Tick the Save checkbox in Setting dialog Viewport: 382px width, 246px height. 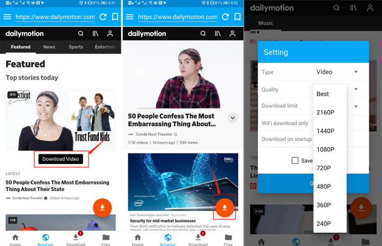(295, 160)
